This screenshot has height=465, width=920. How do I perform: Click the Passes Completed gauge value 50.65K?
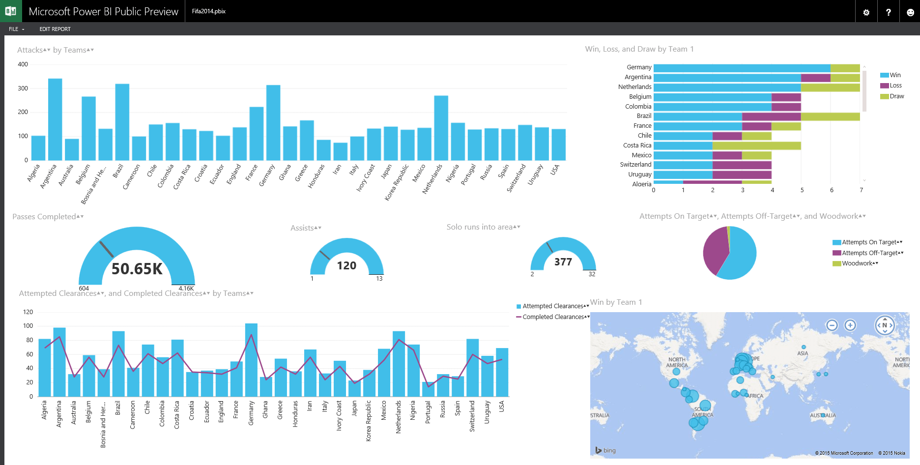click(x=137, y=269)
